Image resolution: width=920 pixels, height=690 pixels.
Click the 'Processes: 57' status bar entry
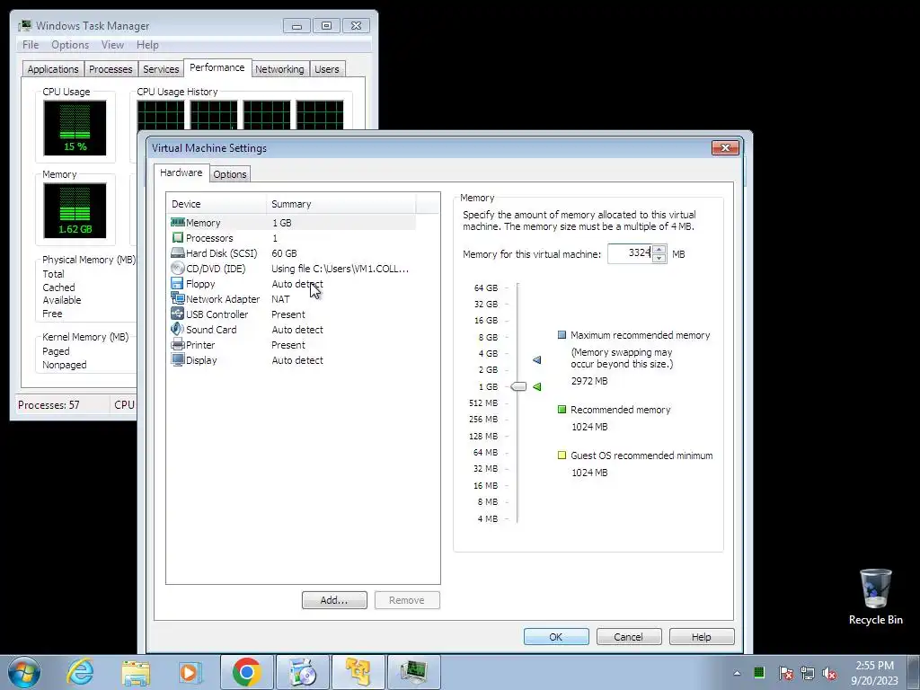(49, 405)
